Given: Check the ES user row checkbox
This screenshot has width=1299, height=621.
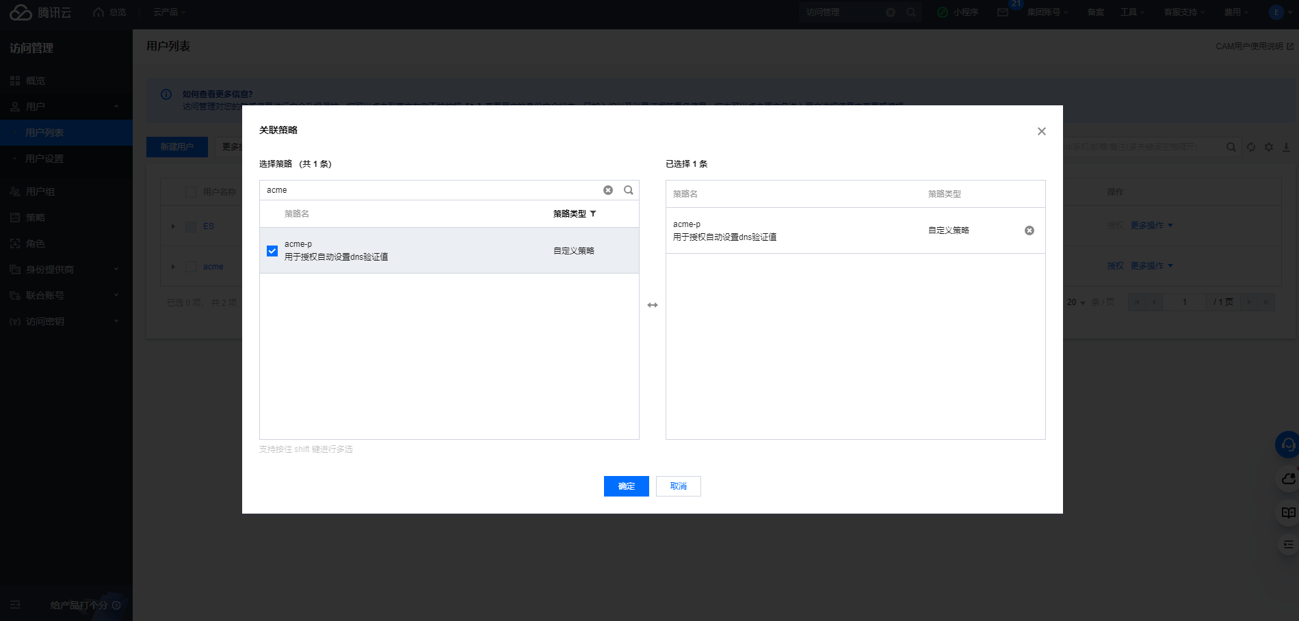Looking at the screenshot, I should [191, 226].
